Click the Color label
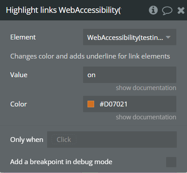 (19, 104)
